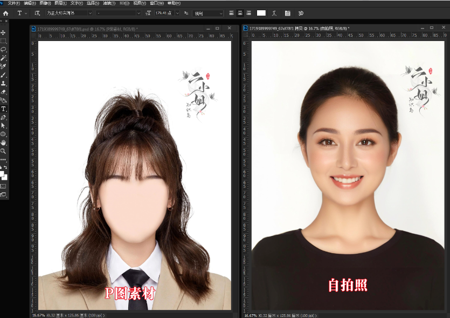Toggle text orientation in options bar
The width and height of the screenshot is (450, 318).
(37, 13)
